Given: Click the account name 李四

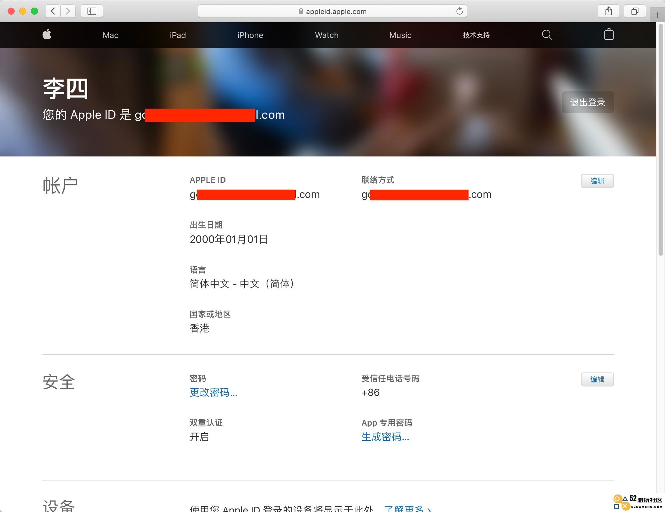Looking at the screenshot, I should coord(65,88).
